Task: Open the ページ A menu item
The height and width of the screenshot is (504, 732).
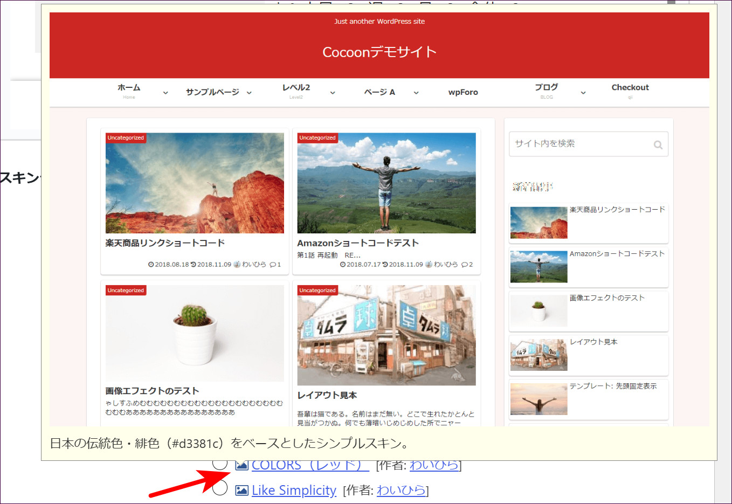Action: [x=379, y=92]
